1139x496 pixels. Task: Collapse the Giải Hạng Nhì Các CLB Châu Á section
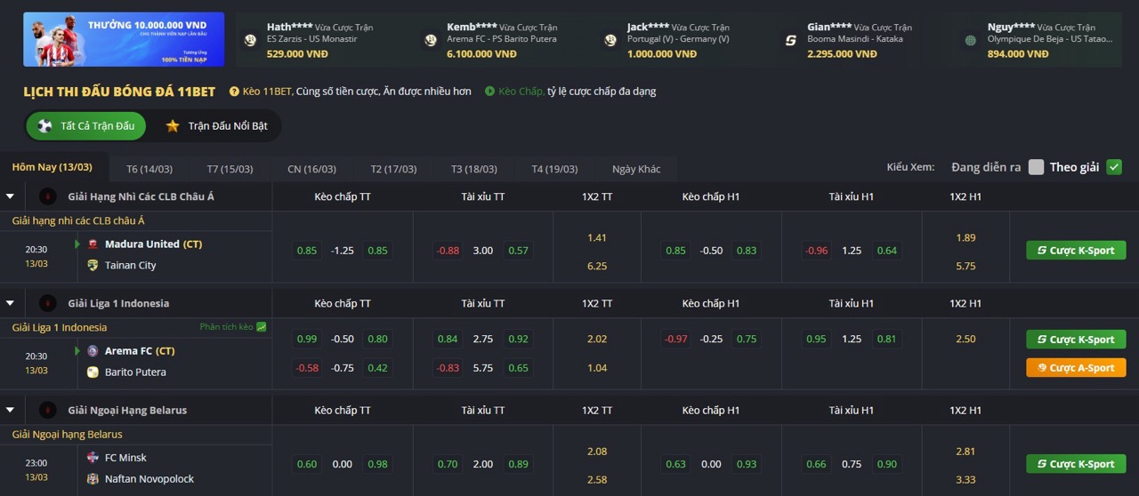(11, 196)
